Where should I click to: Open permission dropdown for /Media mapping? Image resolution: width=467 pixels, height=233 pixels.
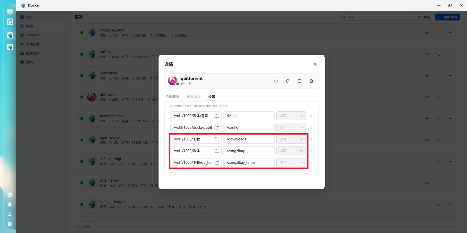[x=291, y=116]
